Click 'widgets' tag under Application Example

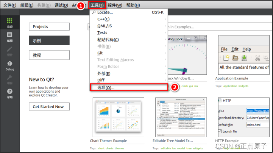243,86
